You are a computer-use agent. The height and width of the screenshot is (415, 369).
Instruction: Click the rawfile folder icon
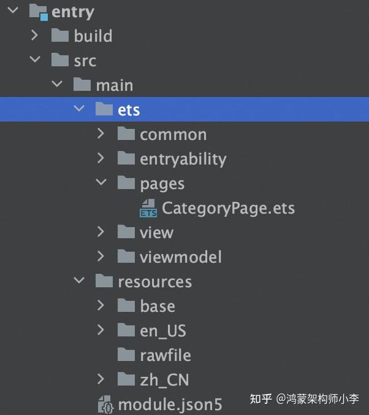[x=126, y=355]
